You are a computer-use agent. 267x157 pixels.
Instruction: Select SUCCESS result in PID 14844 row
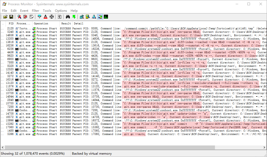pyautogui.click(x=65, y=97)
